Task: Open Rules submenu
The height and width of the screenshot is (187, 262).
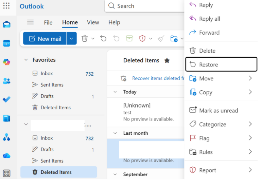Action: click(221, 152)
